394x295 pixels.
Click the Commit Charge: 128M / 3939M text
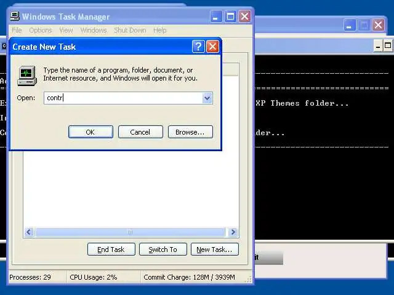(x=189, y=277)
